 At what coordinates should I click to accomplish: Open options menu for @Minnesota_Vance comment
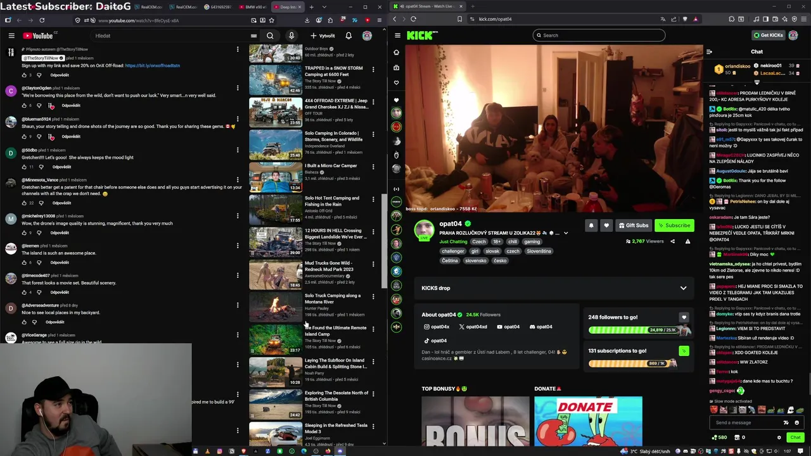point(238,180)
